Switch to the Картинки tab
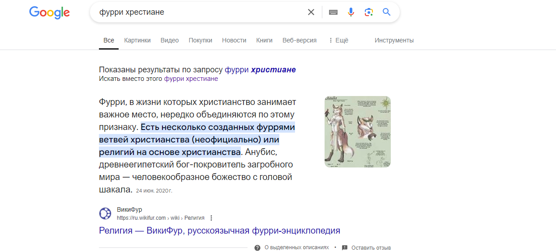Viewport: 556px width, 251px height. [137, 40]
